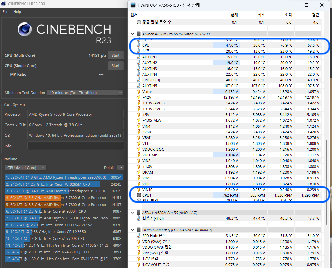The image size is (332, 268).
Task: Collapse the ASRock A620M AMD chipset group
Action: pos(132,213)
